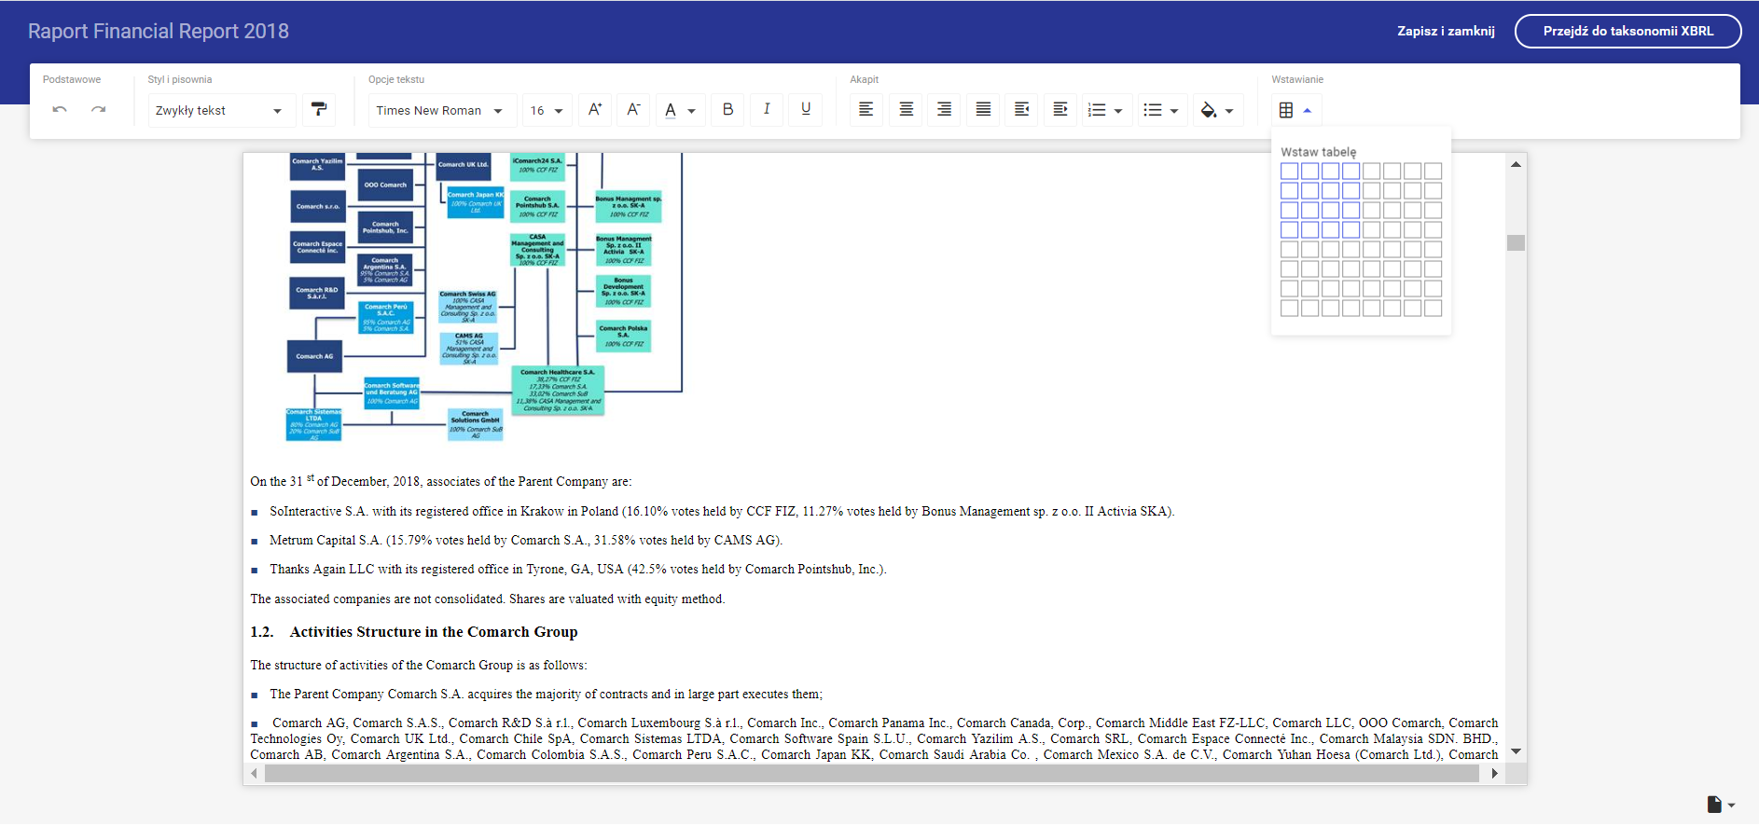Click the bullet text starting 'Metrum Capital S.A.'

pyautogui.click(x=526, y=540)
